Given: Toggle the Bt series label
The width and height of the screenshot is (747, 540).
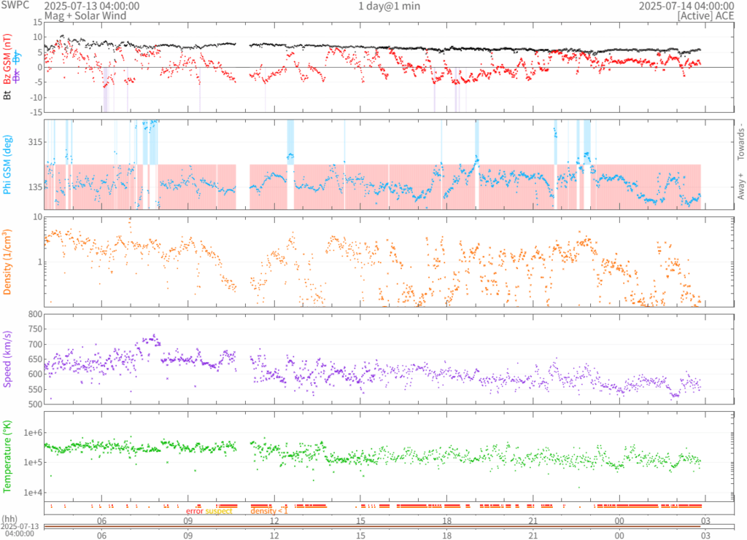Looking at the screenshot, I should [x=7, y=94].
